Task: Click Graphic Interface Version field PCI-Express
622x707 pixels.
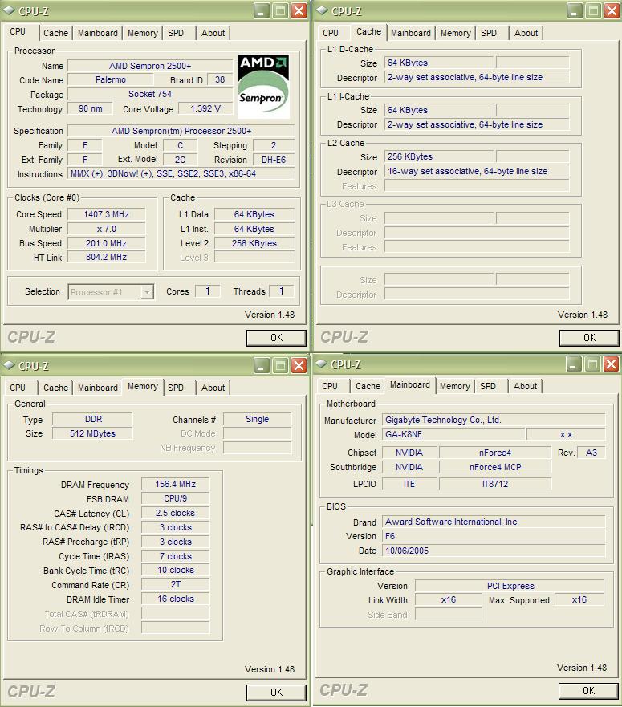Action: [510, 586]
